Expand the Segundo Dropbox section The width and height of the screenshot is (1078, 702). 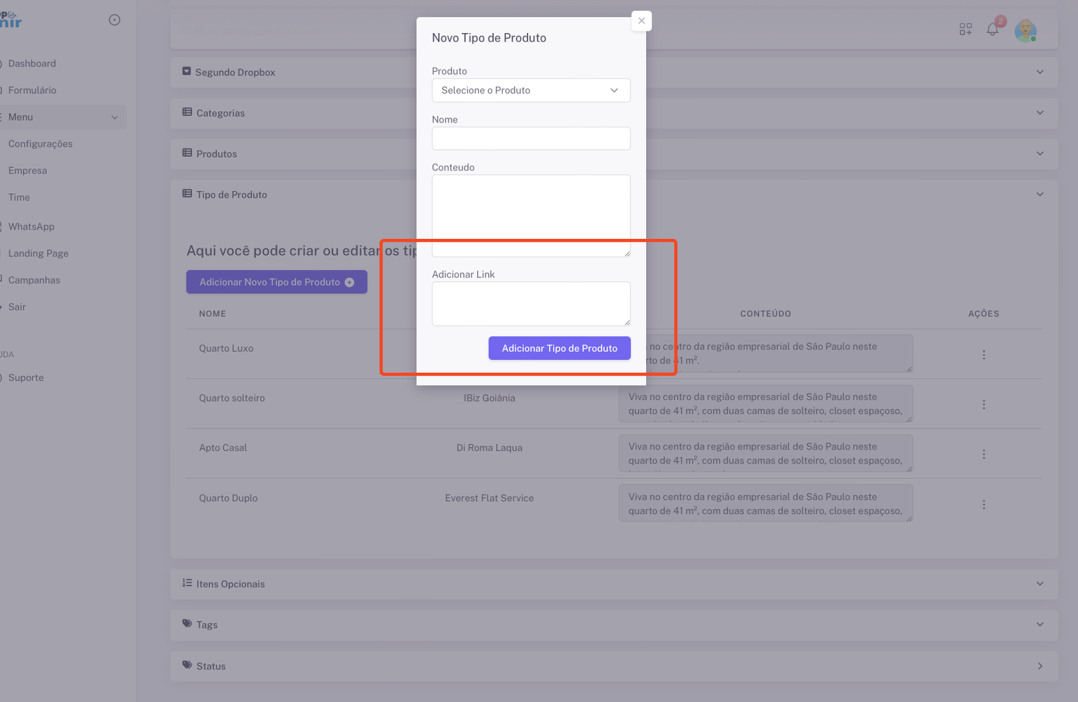coord(1040,72)
